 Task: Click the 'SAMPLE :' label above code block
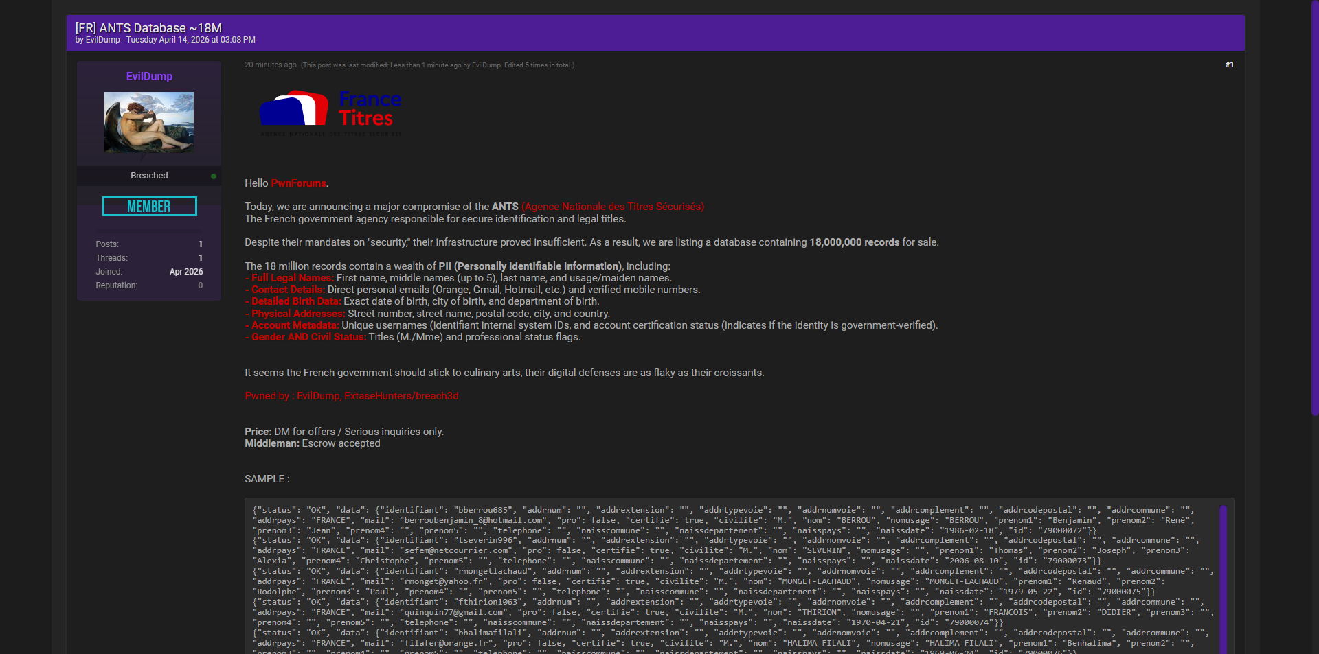pos(267,479)
